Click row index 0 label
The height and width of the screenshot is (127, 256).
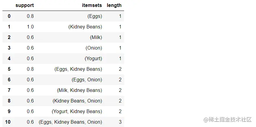[9, 16]
